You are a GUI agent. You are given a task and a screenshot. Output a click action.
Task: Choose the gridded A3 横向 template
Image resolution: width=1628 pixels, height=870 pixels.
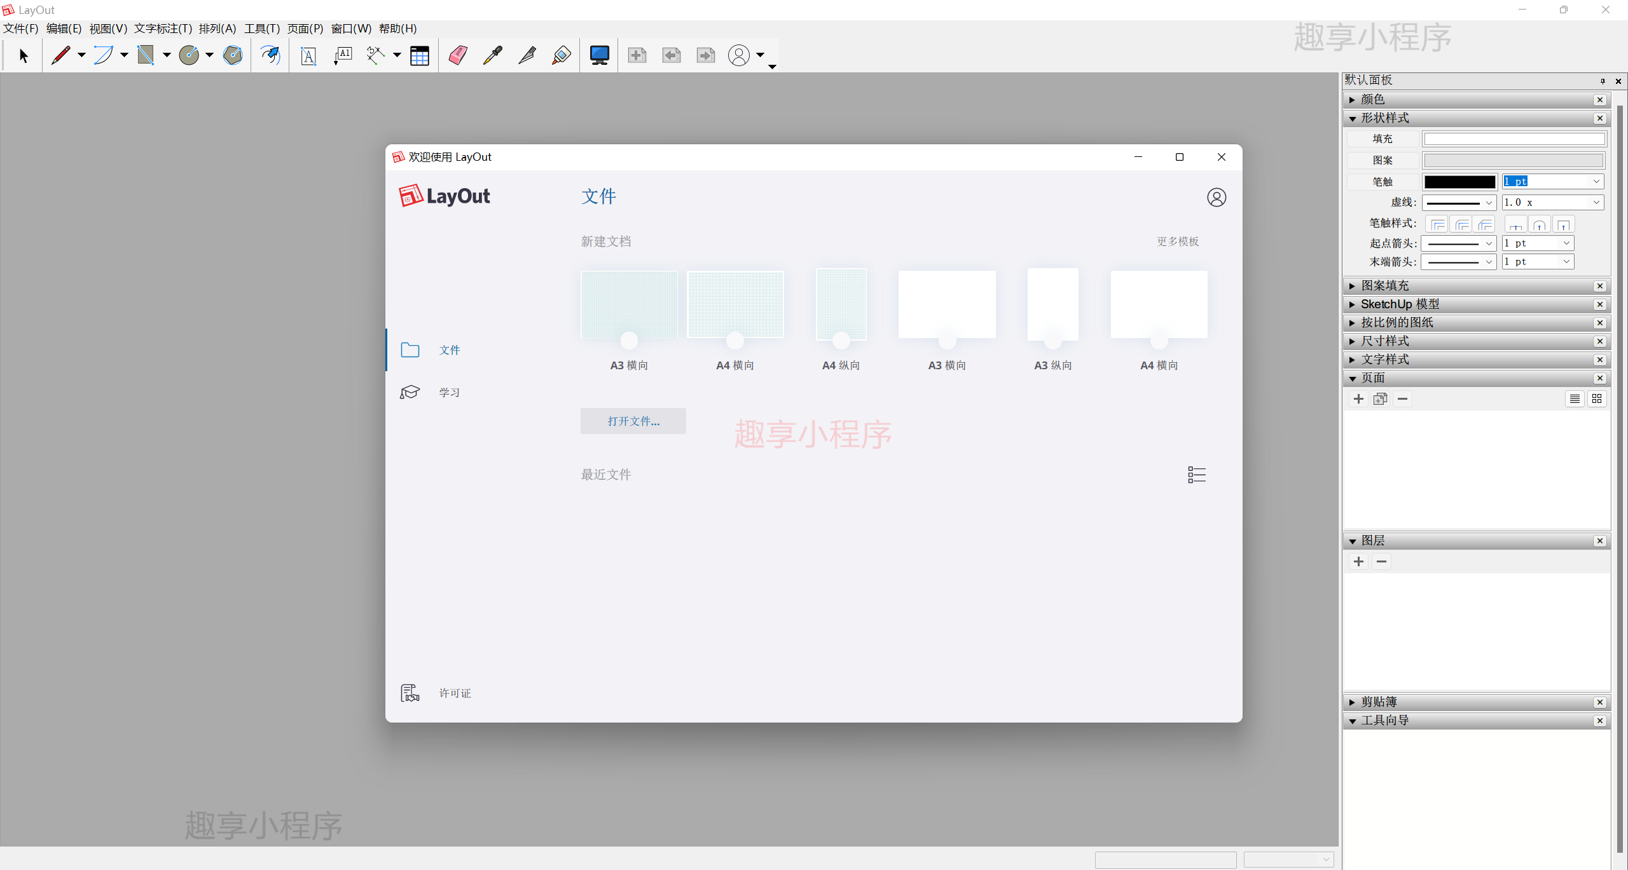(x=629, y=305)
